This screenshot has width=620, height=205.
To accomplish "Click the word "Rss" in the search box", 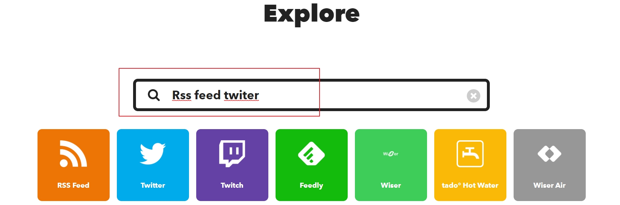I will [182, 95].
